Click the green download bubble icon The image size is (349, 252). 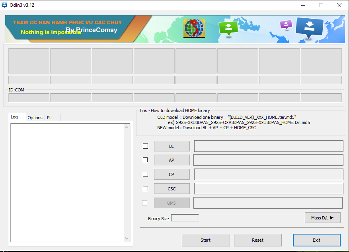(x=228, y=28)
